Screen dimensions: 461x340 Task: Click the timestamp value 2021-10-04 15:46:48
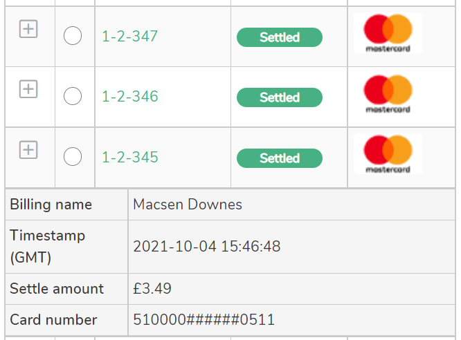tap(207, 246)
